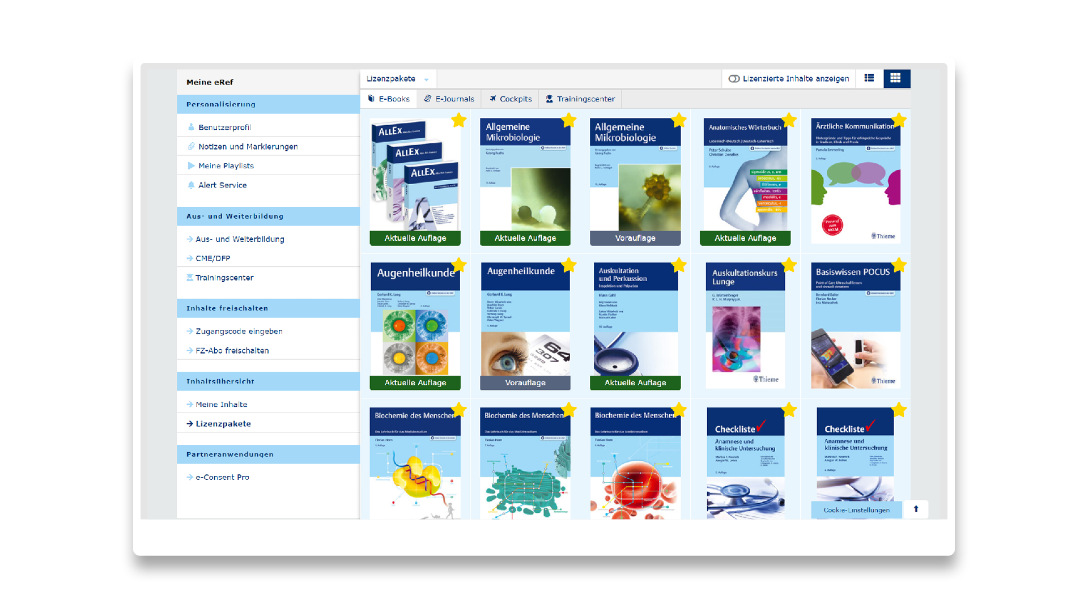
Task: Open Anatomisches Wörterbuch book cover
Action: [745, 175]
